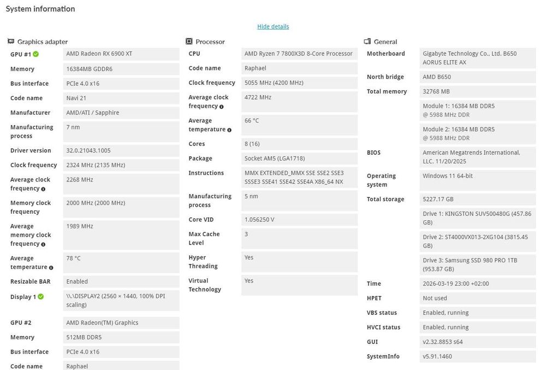Click the 5227.17 GB total storage value

(x=478, y=199)
